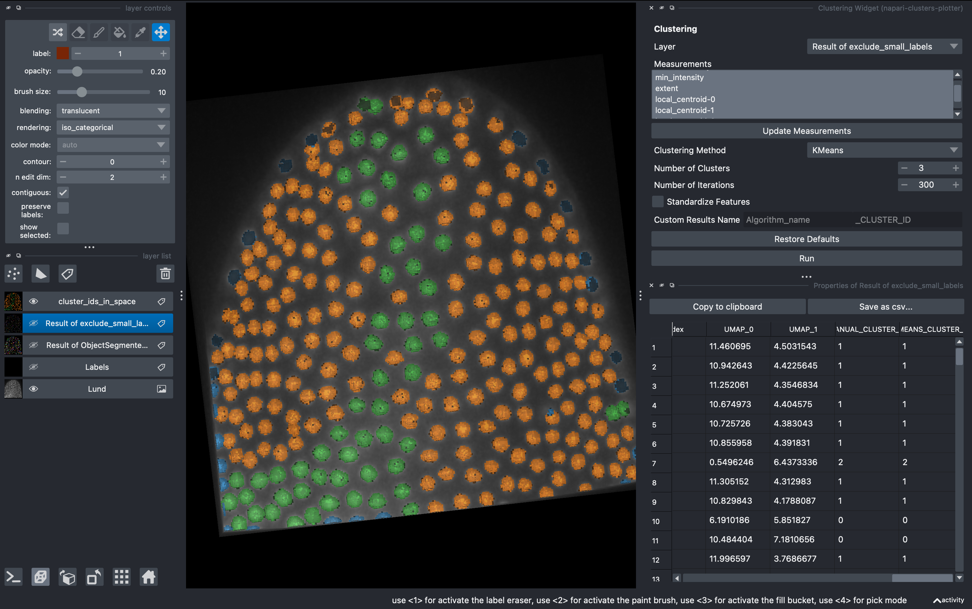Hide the Lund layer

point(33,389)
